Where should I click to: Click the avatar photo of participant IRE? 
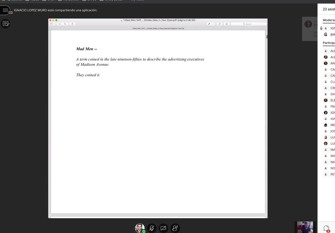[326, 125]
